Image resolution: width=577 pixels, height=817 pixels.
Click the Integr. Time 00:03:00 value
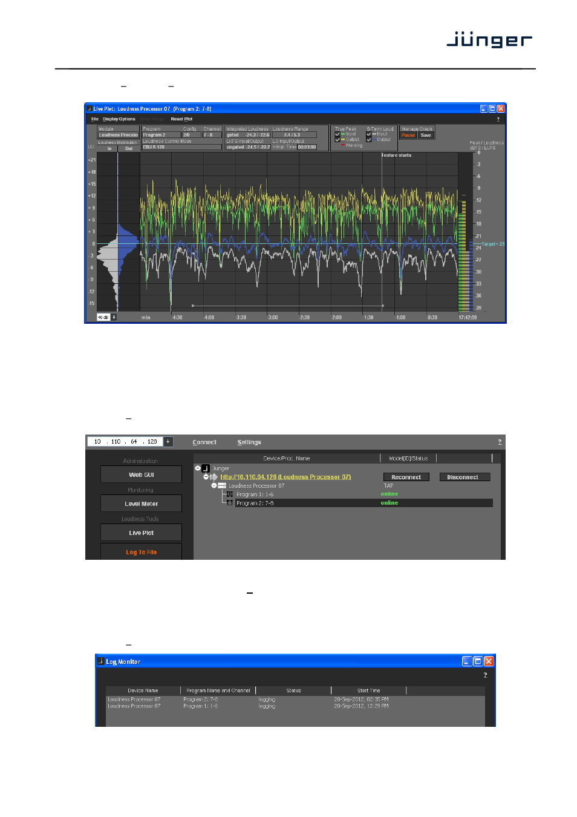[x=307, y=147]
